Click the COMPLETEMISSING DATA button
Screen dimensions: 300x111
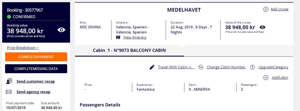(36, 69)
